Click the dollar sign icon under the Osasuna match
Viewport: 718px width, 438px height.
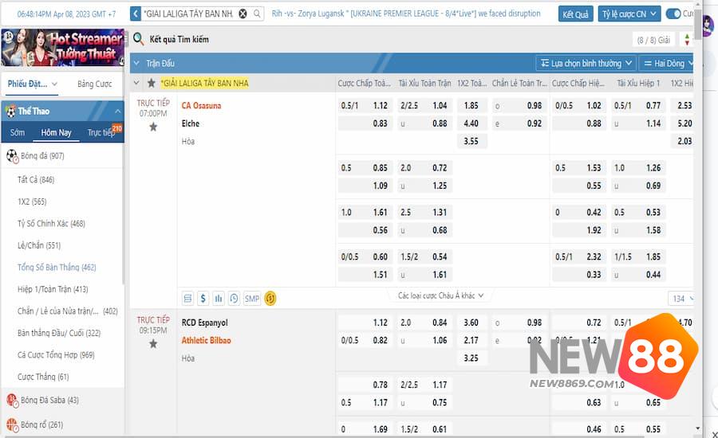[x=203, y=299]
